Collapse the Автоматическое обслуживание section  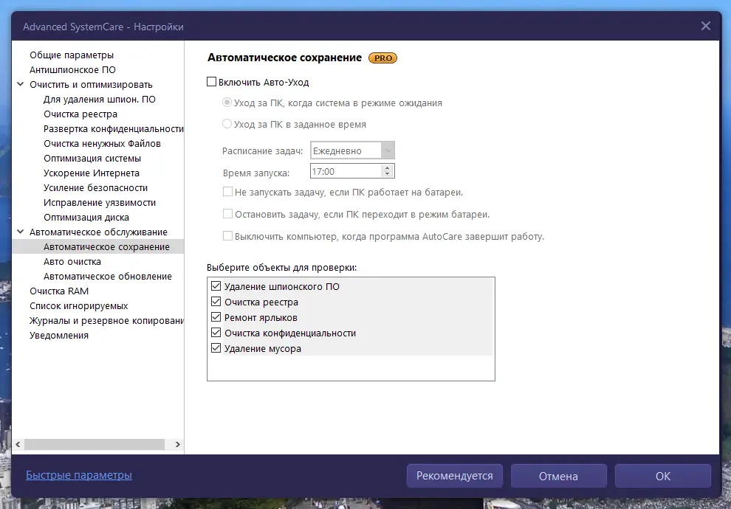[21, 232]
